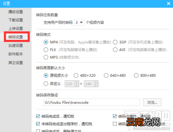Toggle 转码出错时，通知我 checkbox

pos(115,116)
